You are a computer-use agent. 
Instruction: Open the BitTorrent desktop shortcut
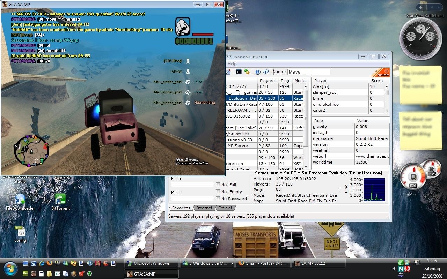tap(60, 202)
